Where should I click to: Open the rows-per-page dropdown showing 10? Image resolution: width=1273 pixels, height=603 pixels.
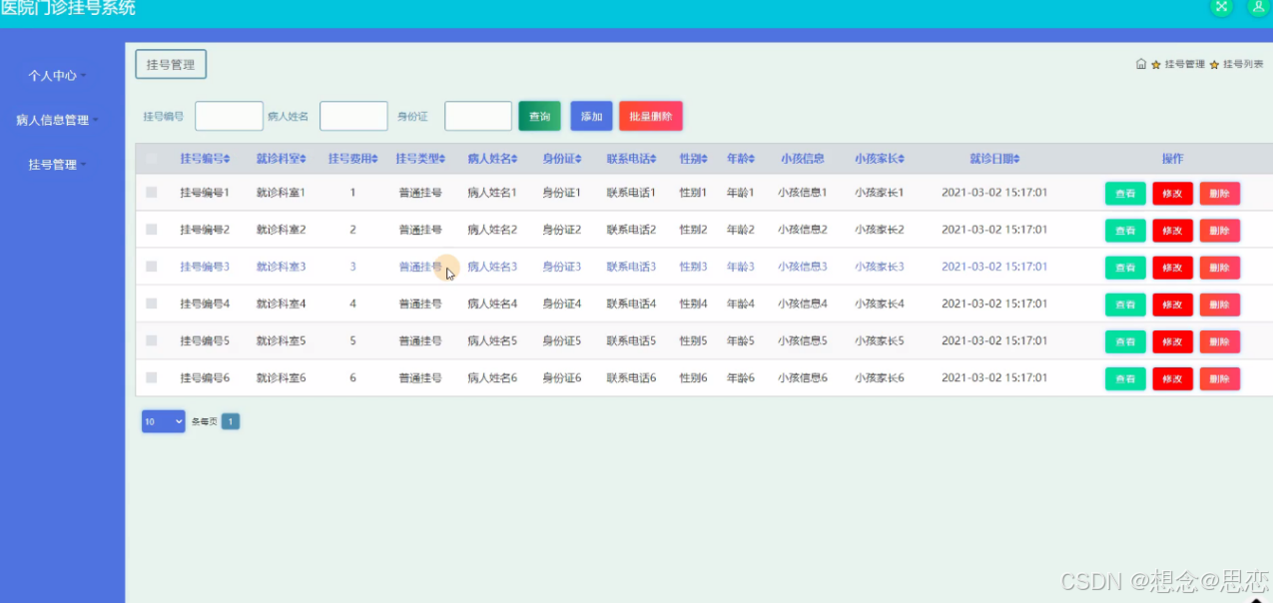pyautogui.click(x=164, y=421)
